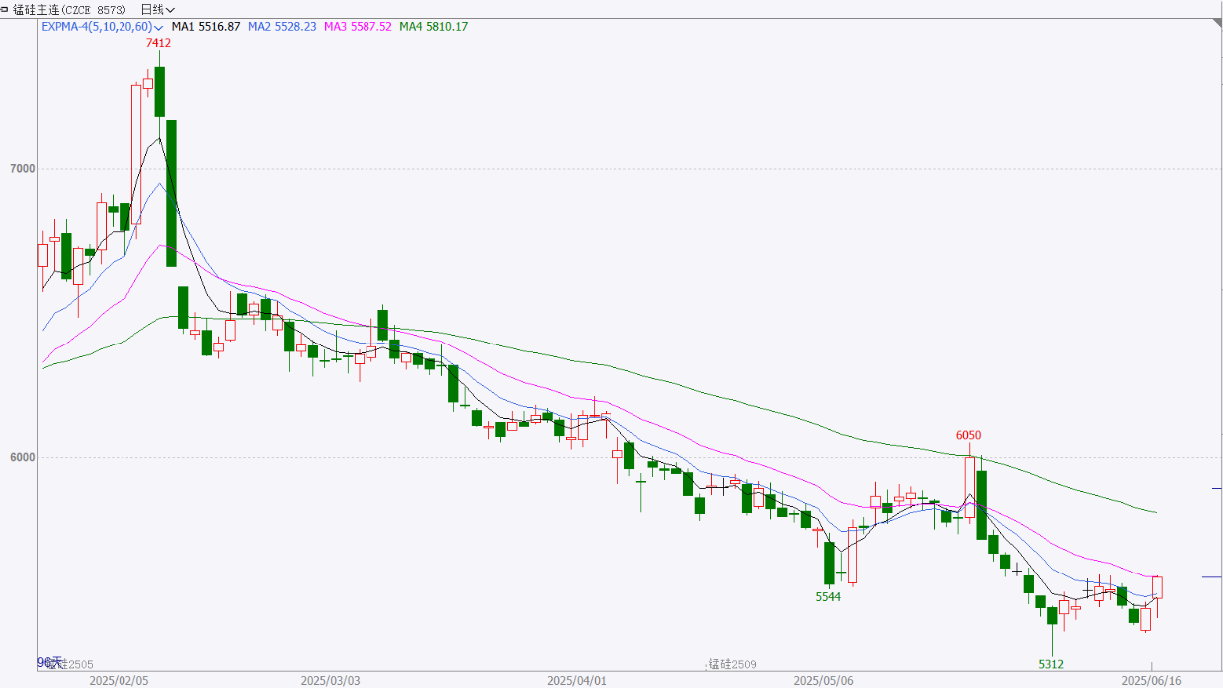The height and width of the screenshot is (688, 1223).
Task: Click the 锰硅2509 contract marker
Action: coord(732,664)
